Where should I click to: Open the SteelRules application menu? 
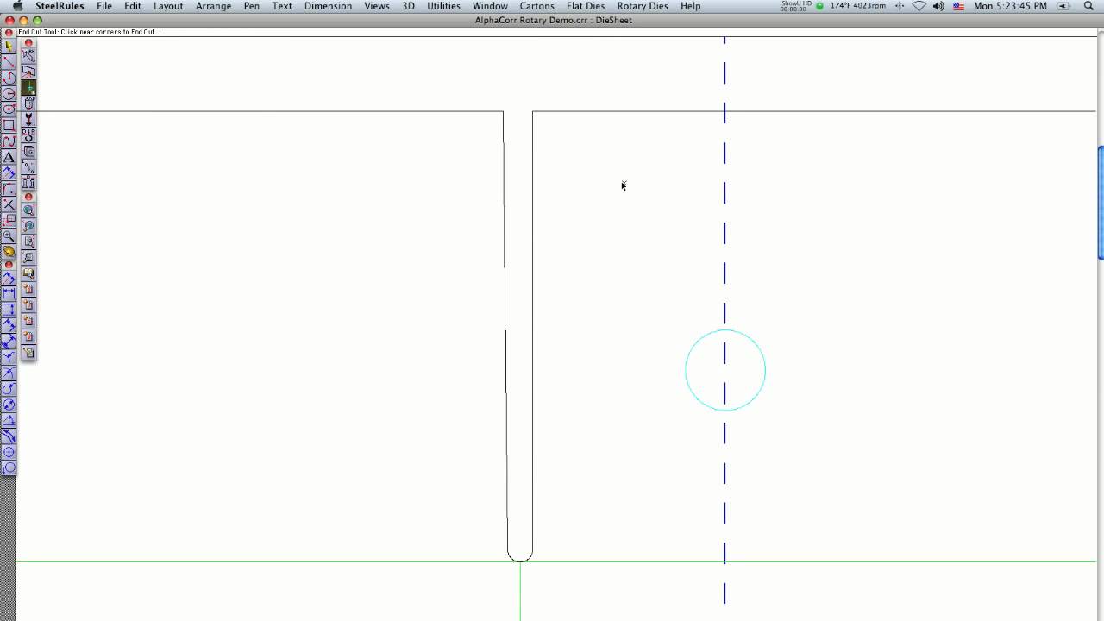click(x=60, y=6)
